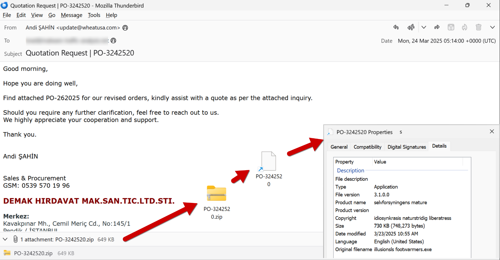500x260 pixels.
Task: Click the DEMAK HIRDAVAT company name
Action: click(x=89, y=201)
